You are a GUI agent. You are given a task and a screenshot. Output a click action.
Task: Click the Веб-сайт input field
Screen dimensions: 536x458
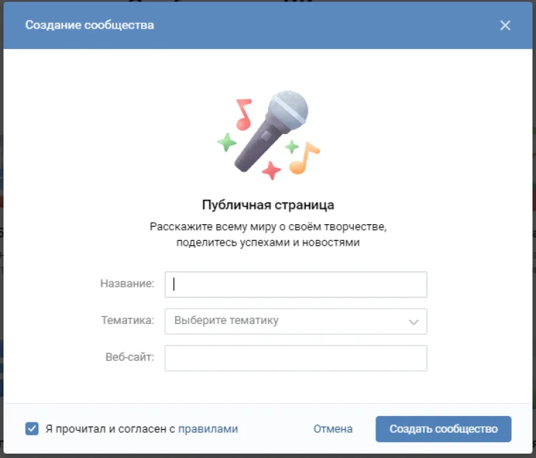point(296,358)
